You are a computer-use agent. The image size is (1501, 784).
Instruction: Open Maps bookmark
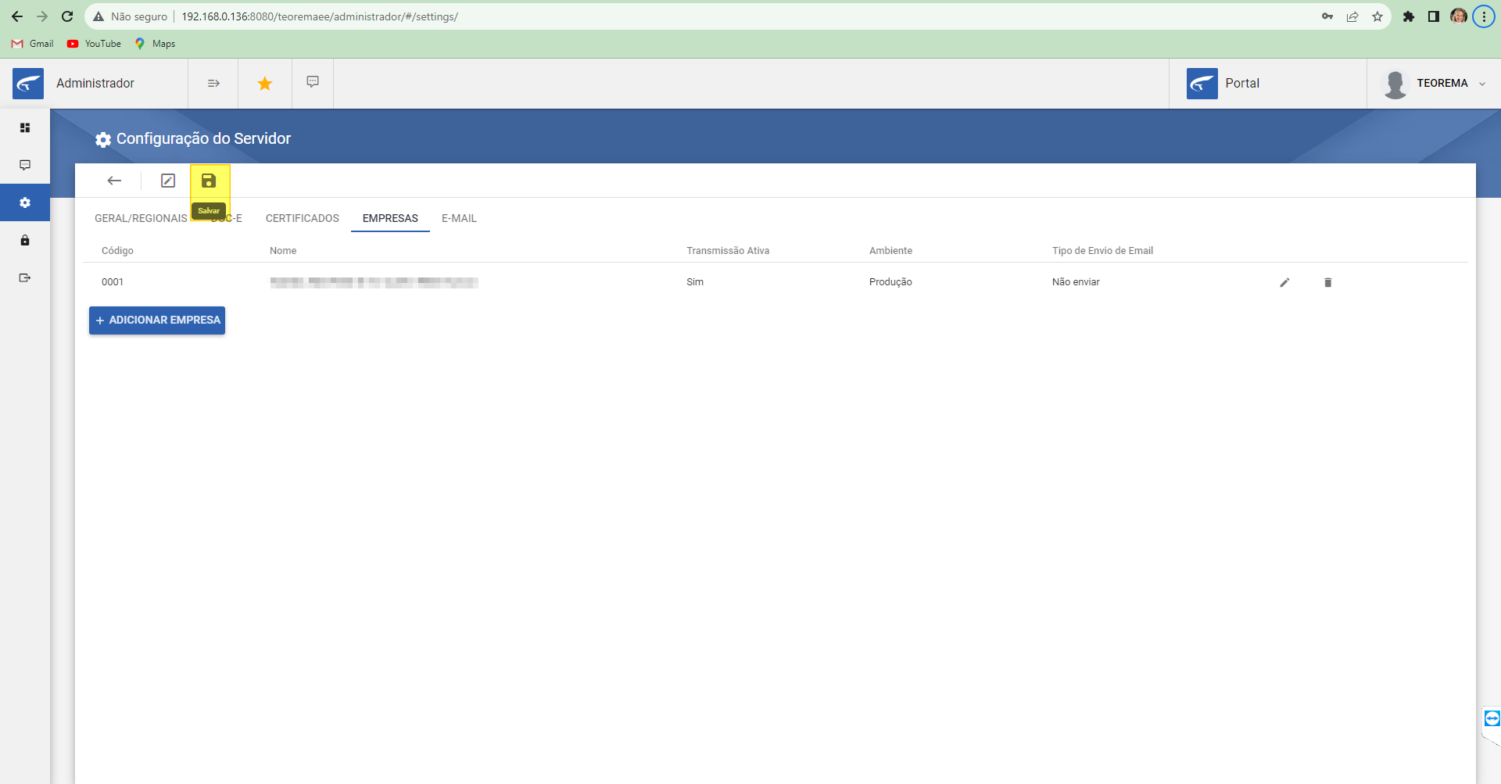point(155,44)
